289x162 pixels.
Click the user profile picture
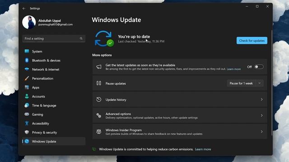tap(29, 22)
